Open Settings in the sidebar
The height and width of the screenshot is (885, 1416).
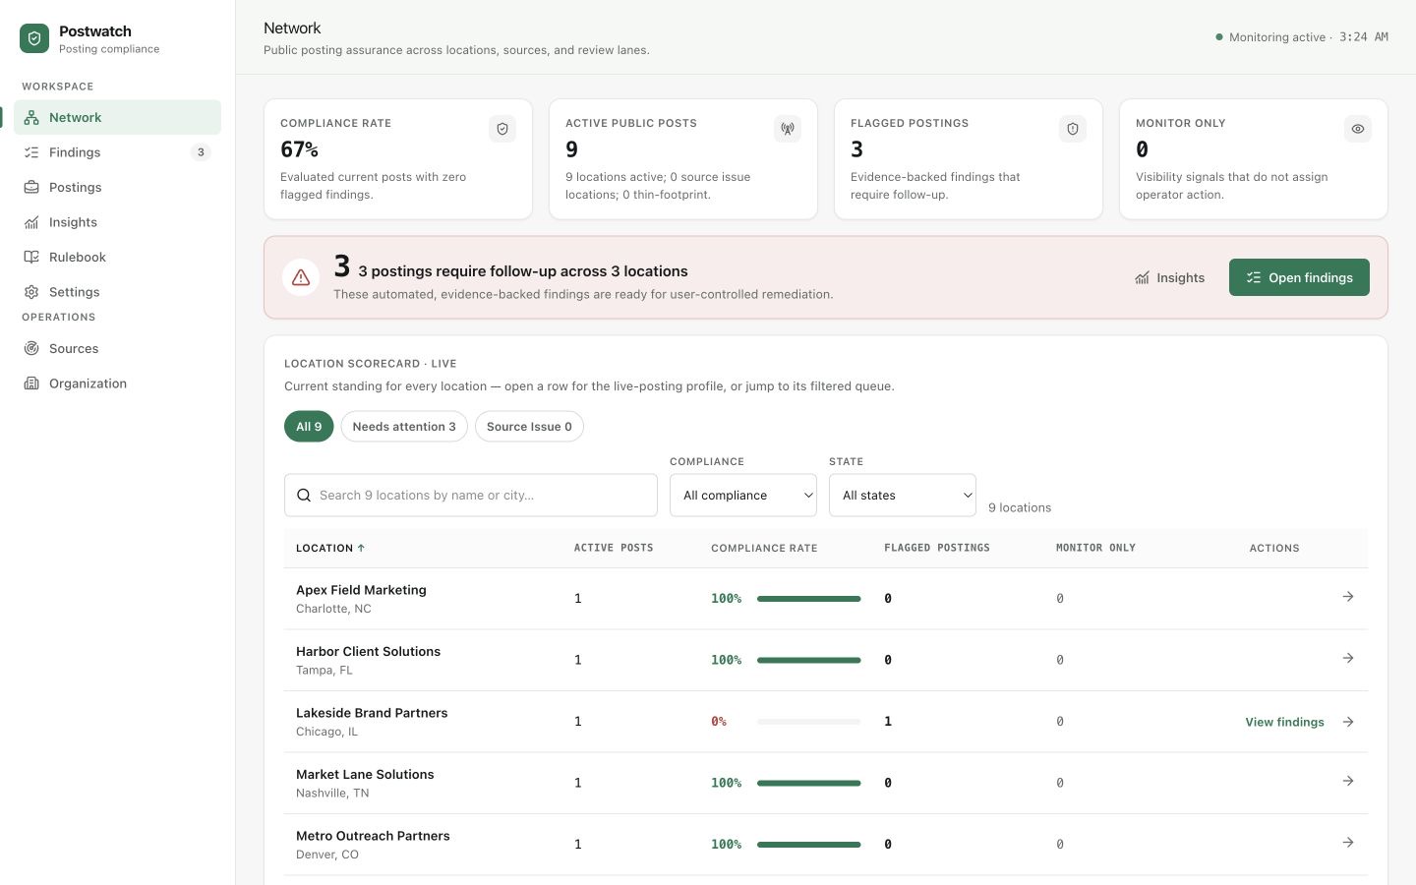(117, 292)
